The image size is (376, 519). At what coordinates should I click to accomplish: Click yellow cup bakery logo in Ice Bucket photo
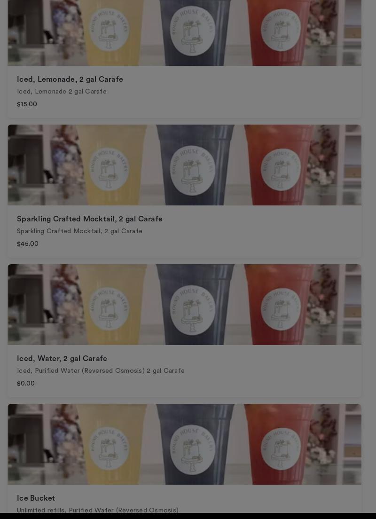pos(109,448)
